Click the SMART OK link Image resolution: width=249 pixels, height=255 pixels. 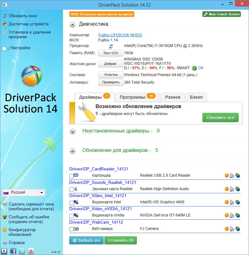coord(201,68)
